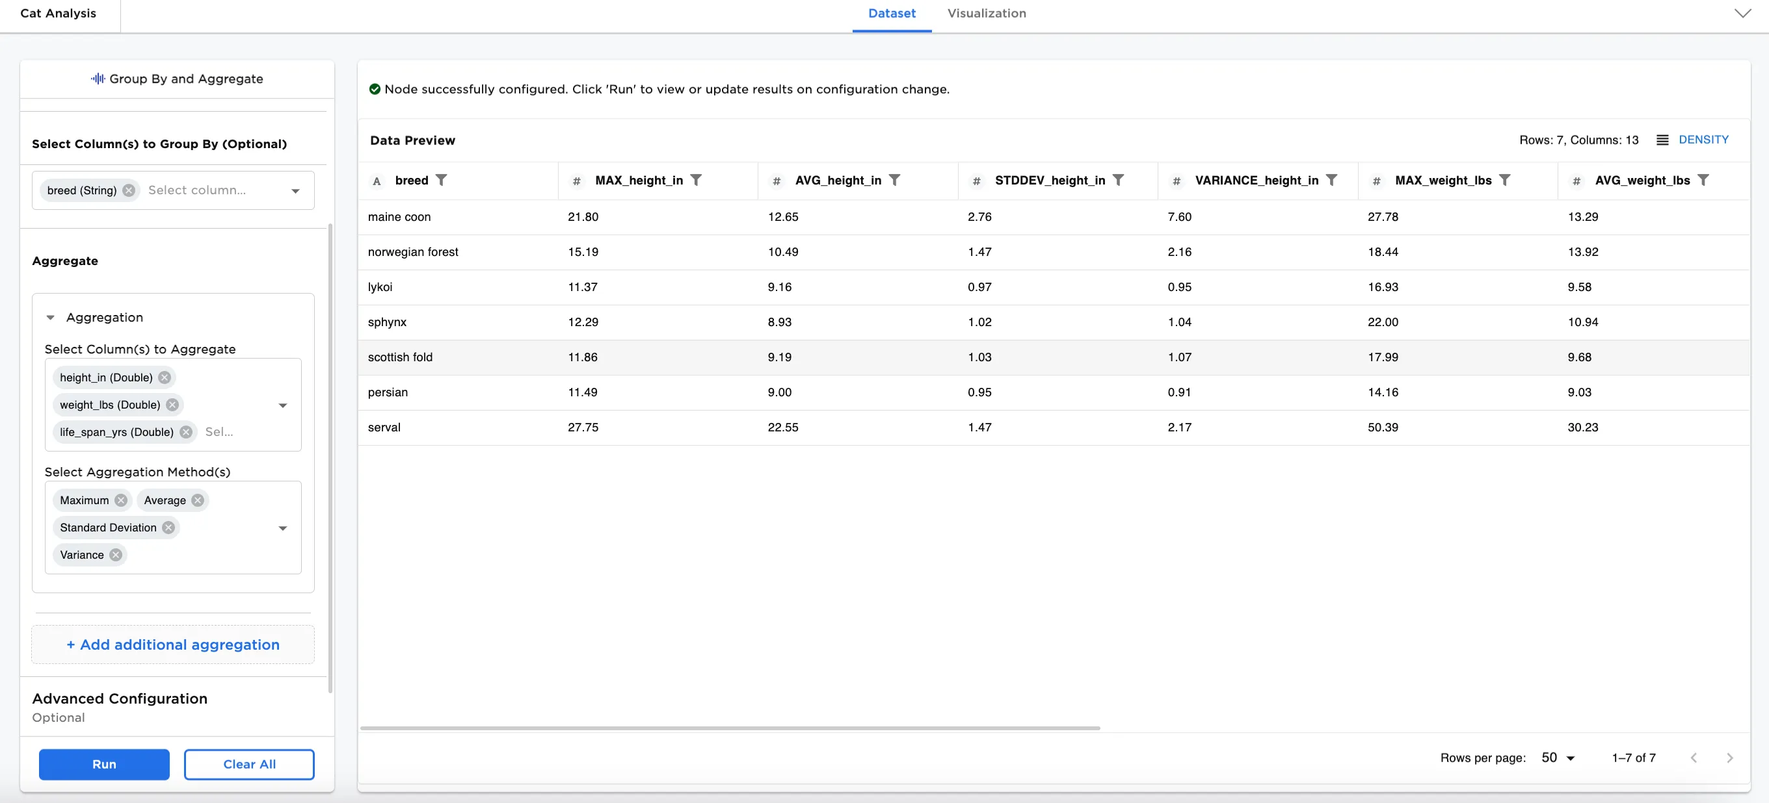This screenshot has width=1769, height=803.
Task: Filter the AVG_weight_lbs column
Action: pos(1704,180)
